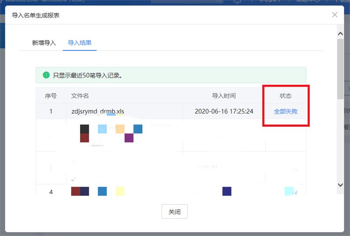The image size is (350, 236).
Task: Click the scrollbar down arrow in the dialog
Action: (340, 185)
